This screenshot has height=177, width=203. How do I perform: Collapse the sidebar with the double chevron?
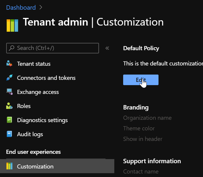107,48
